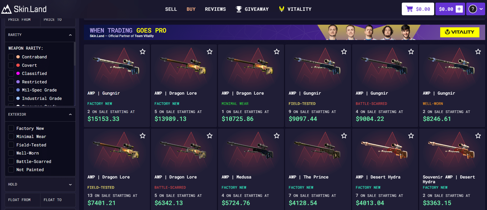
Task: Favorite the Souvenir AWP Desert Hydra star
Action: pyautogui.click(x=478, y=136)
